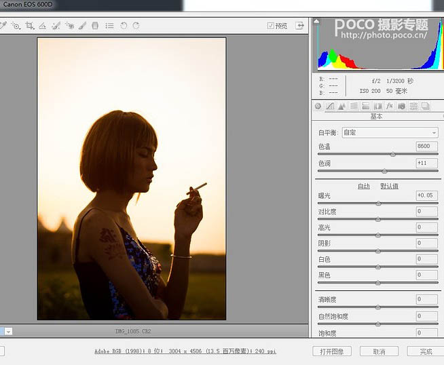This screenshot has width=444, height=365.
Task: Select the Red Eye Removal tool
Action: click(x=69, y=26)
